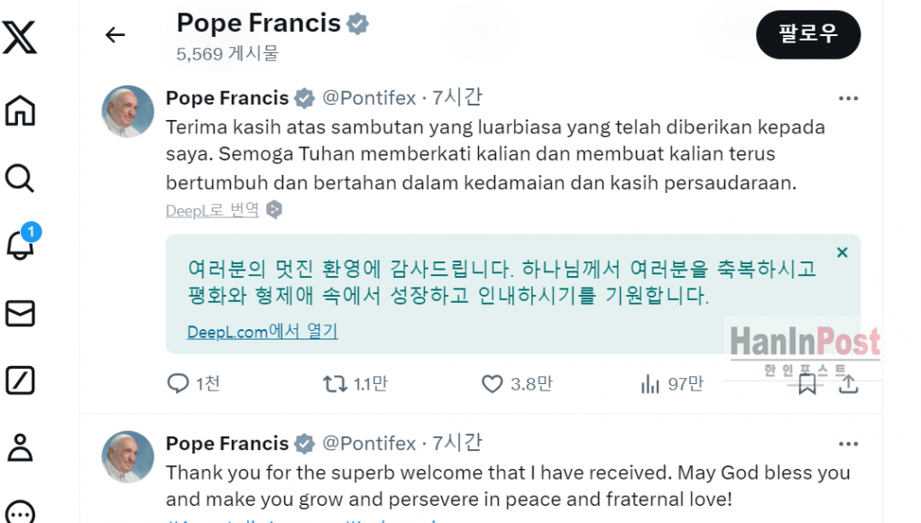Click back arrow beside Pope Francis header

tap(115, 35)
